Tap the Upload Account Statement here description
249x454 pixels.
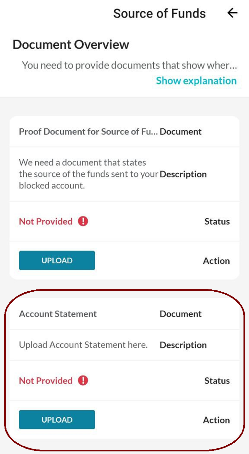click(83, 345)
